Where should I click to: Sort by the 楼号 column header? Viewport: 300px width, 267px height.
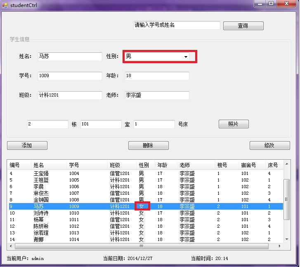pos(227,165)
